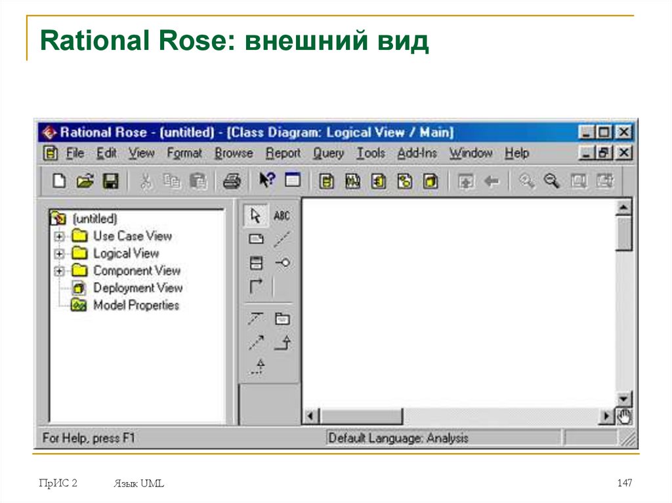
Task: Click the Default Language: Analysis status text
Action: click(x=398, y=438)
